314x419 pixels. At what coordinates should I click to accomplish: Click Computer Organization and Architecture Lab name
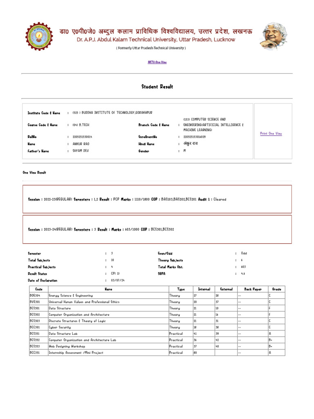click(83, 340)
